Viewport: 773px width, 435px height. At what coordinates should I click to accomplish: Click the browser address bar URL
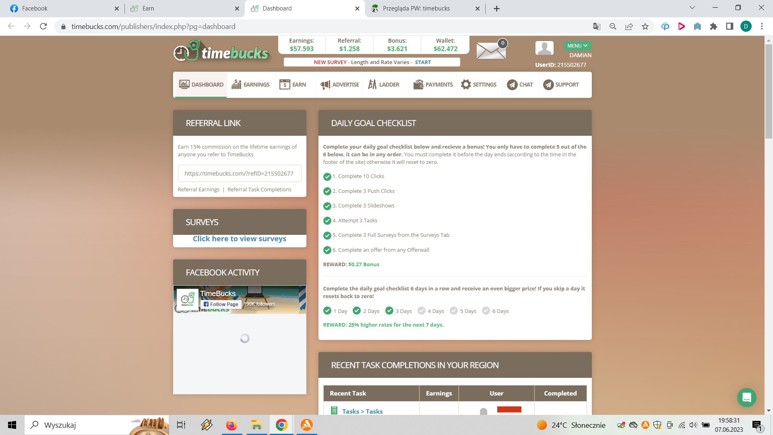click(x=153, y=27)
